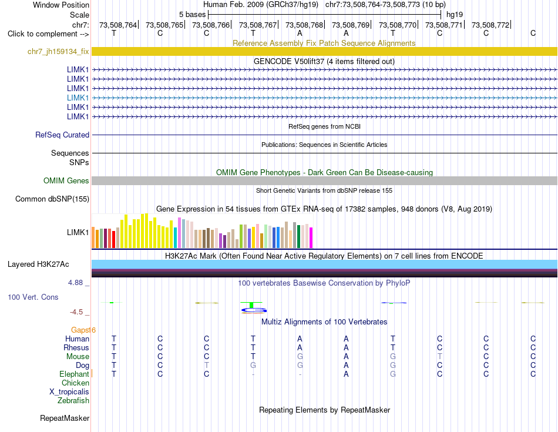Click the RepeatMasker track label
Image resolution: width=558 pixels, height=432 pixels.
(x=65, y=418)
